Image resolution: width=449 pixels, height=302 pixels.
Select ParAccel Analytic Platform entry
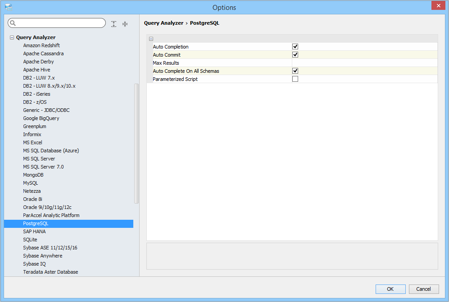tap(51, 215)
